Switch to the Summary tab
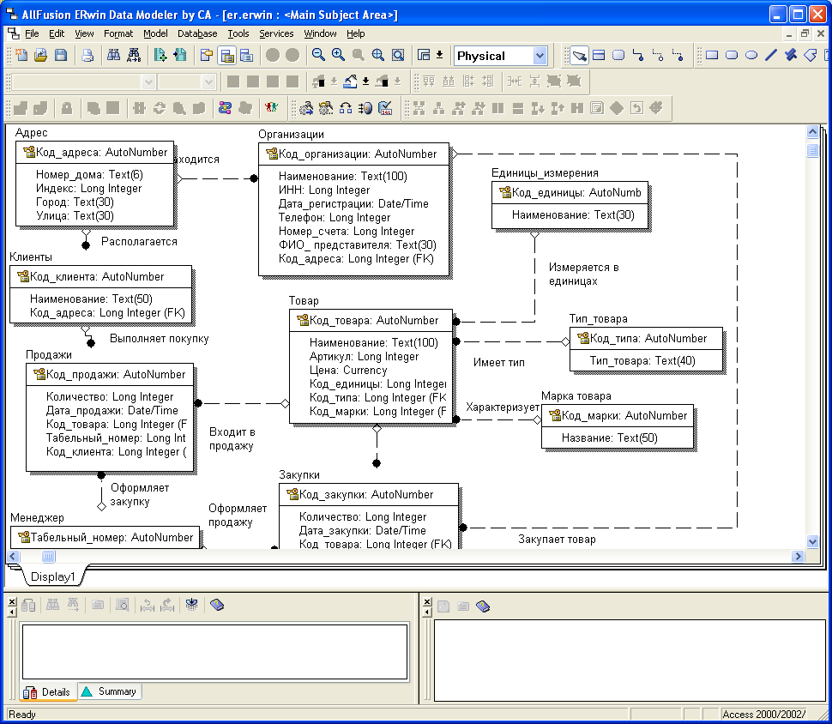The image size is (832, 724). coord(110,691)
